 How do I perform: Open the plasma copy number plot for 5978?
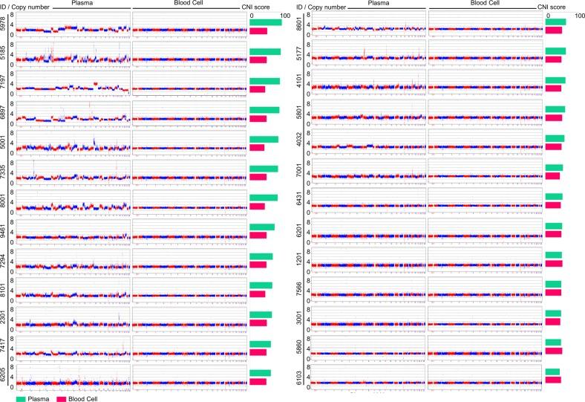(x=73, y=25)
